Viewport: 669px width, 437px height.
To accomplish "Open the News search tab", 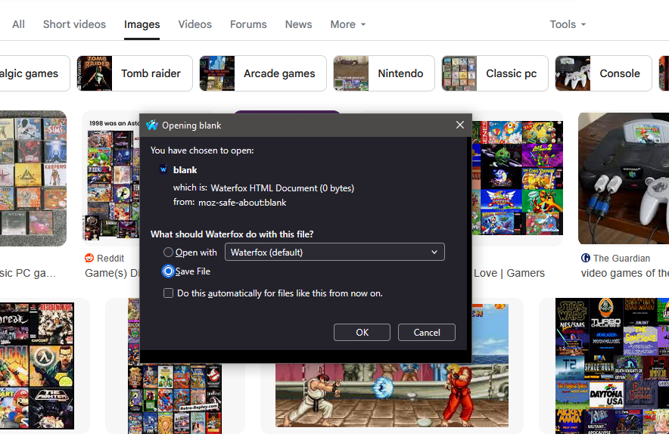I will [299, 24].
